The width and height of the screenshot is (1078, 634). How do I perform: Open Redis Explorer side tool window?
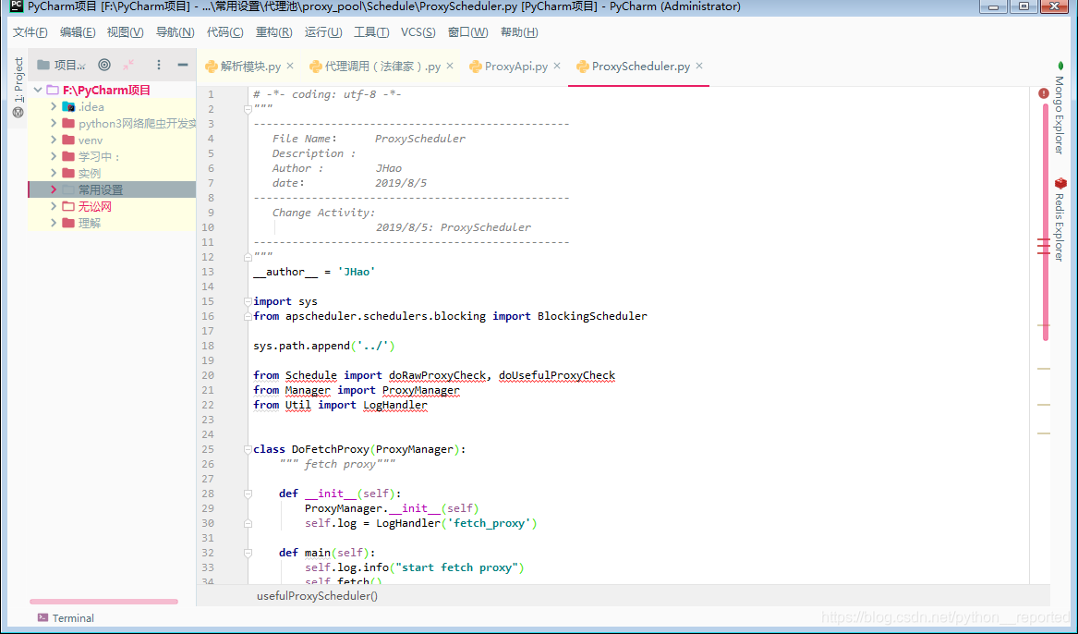coord(1060,219)
